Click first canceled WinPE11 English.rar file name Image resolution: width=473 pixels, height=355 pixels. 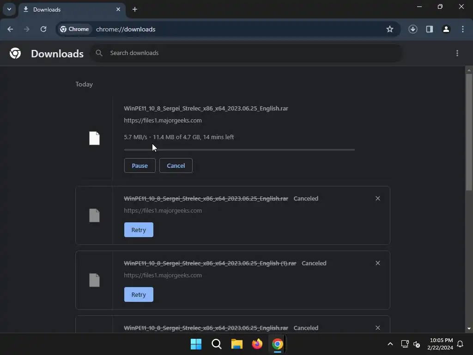(x=206, y=199)
